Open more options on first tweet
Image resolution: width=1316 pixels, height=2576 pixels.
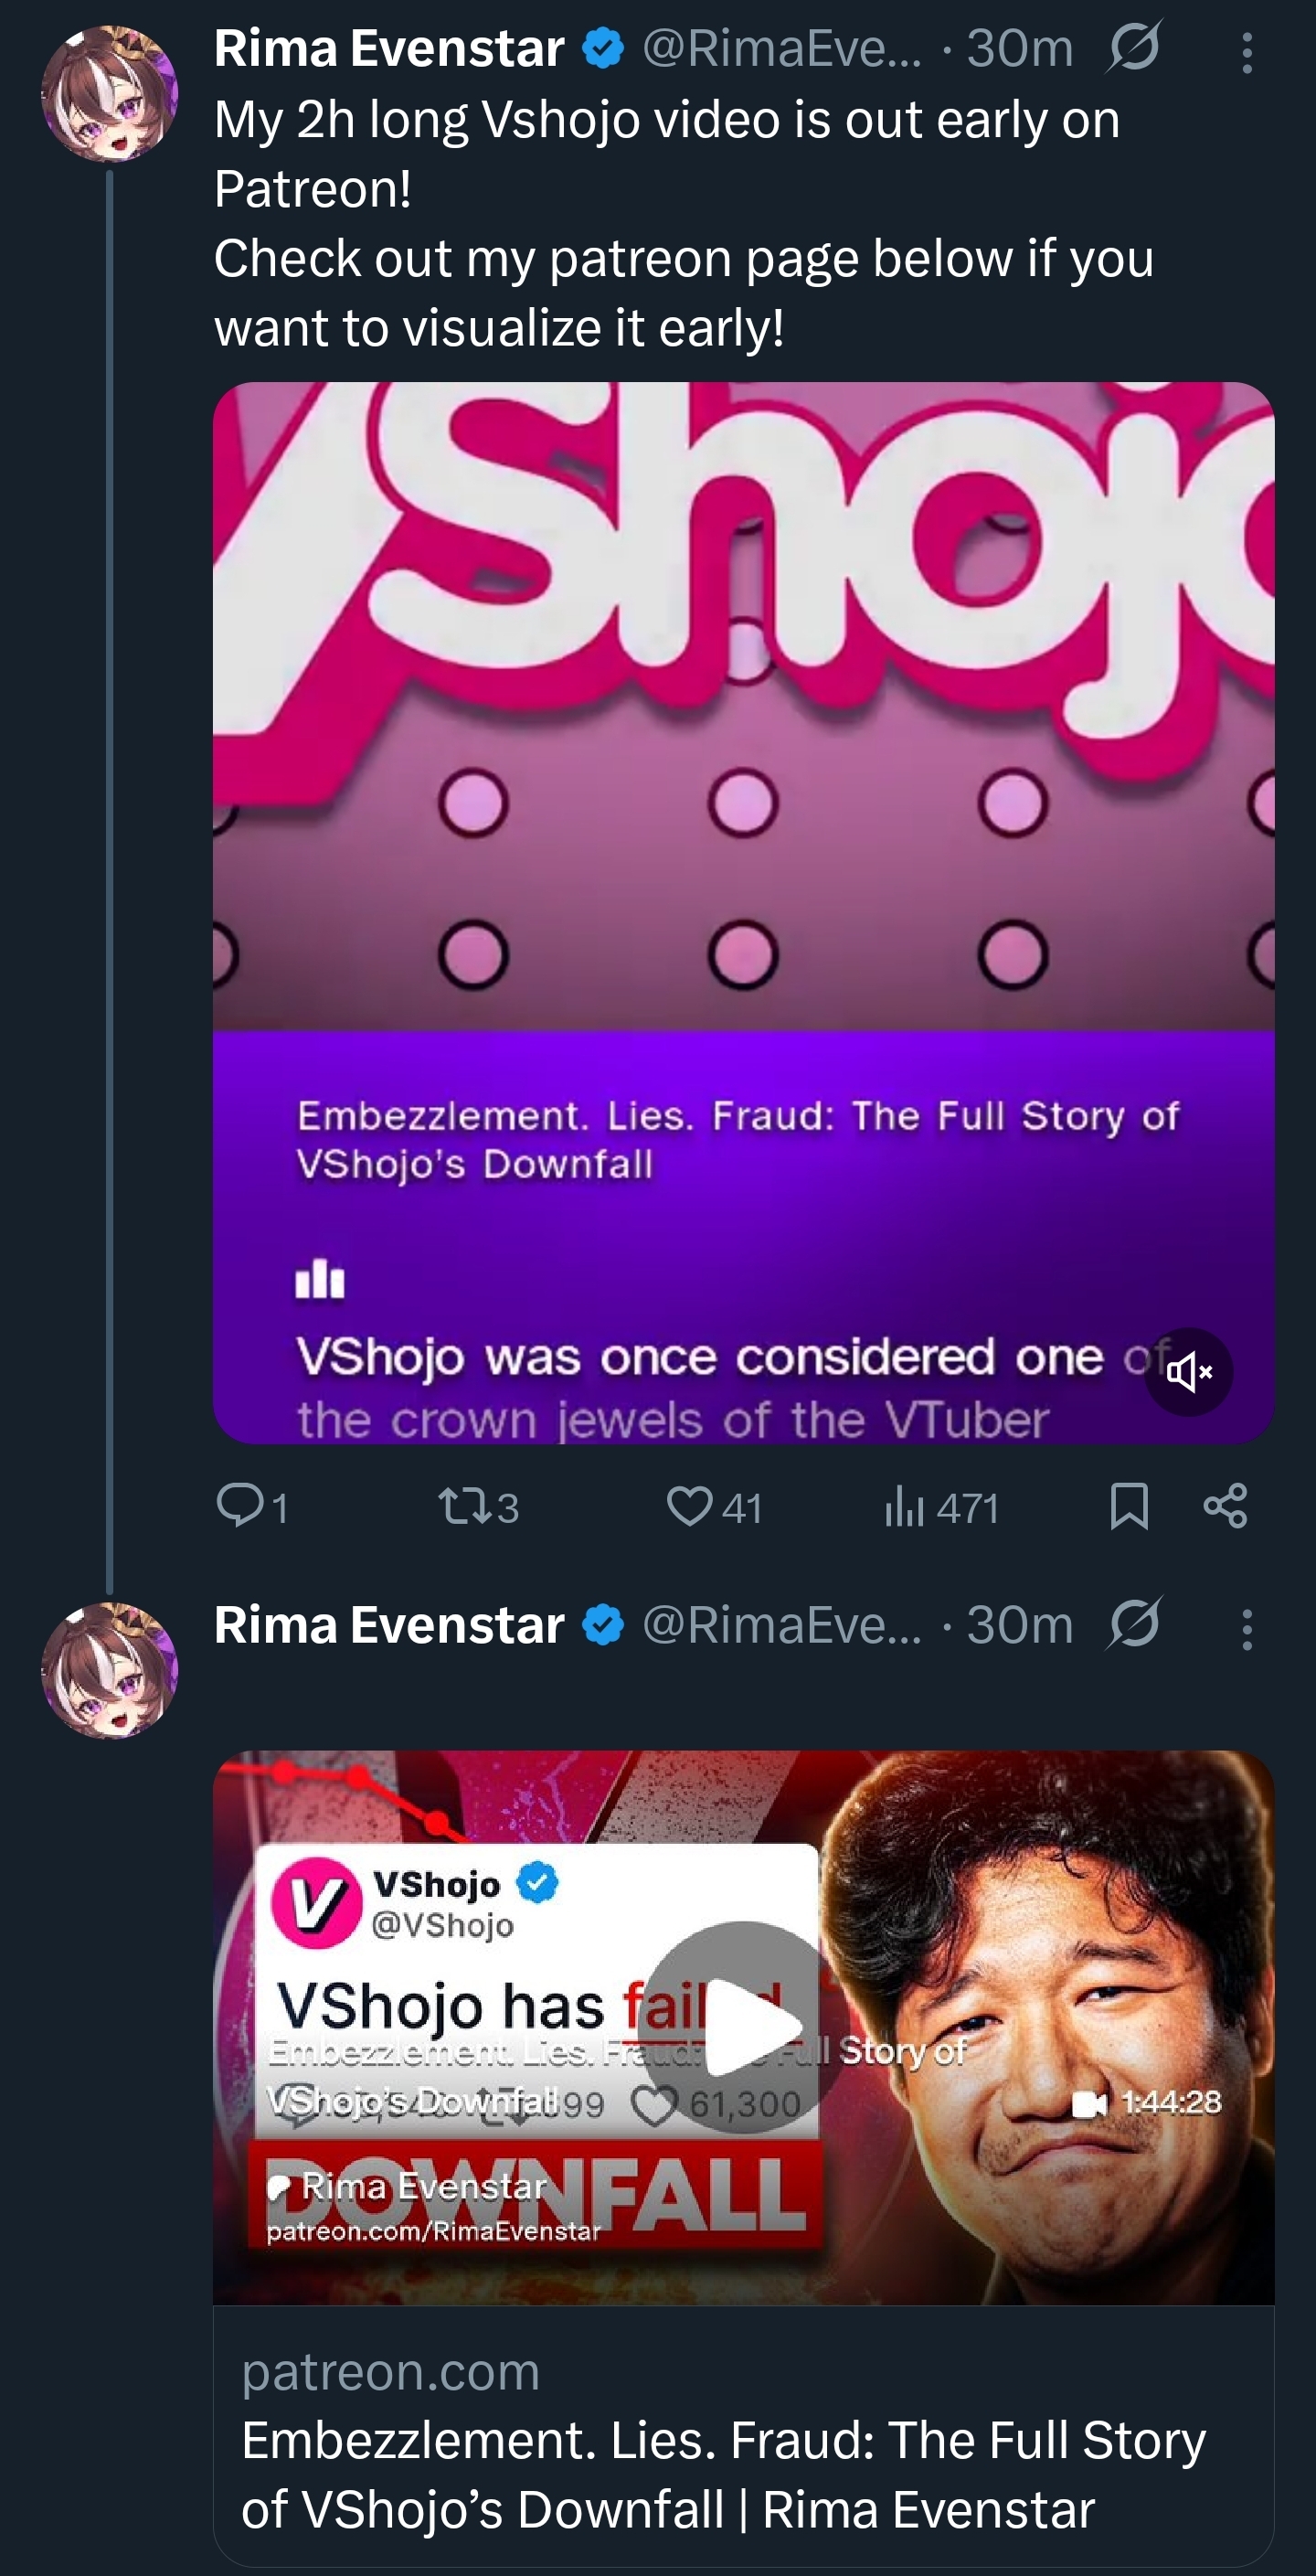(1246, 52)
